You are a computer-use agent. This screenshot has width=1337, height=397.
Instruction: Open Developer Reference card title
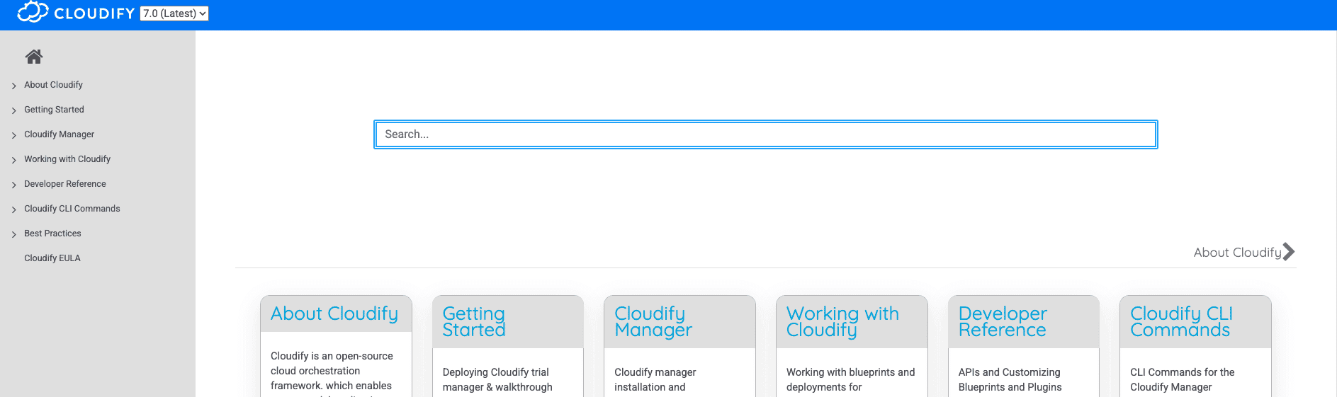click(1003, 322)
